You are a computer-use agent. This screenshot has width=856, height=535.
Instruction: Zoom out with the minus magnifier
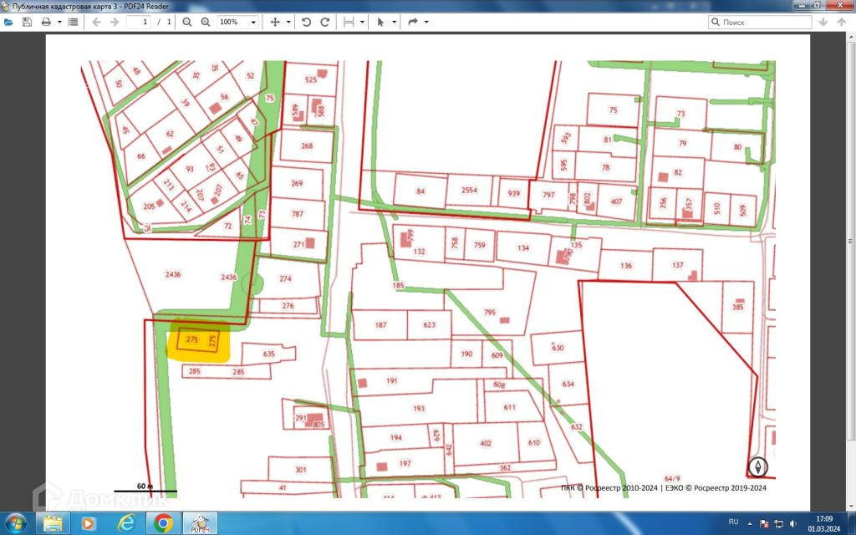tap(186, 22)
